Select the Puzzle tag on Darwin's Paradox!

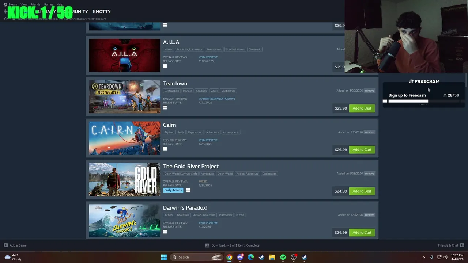[x=240, y=215]
